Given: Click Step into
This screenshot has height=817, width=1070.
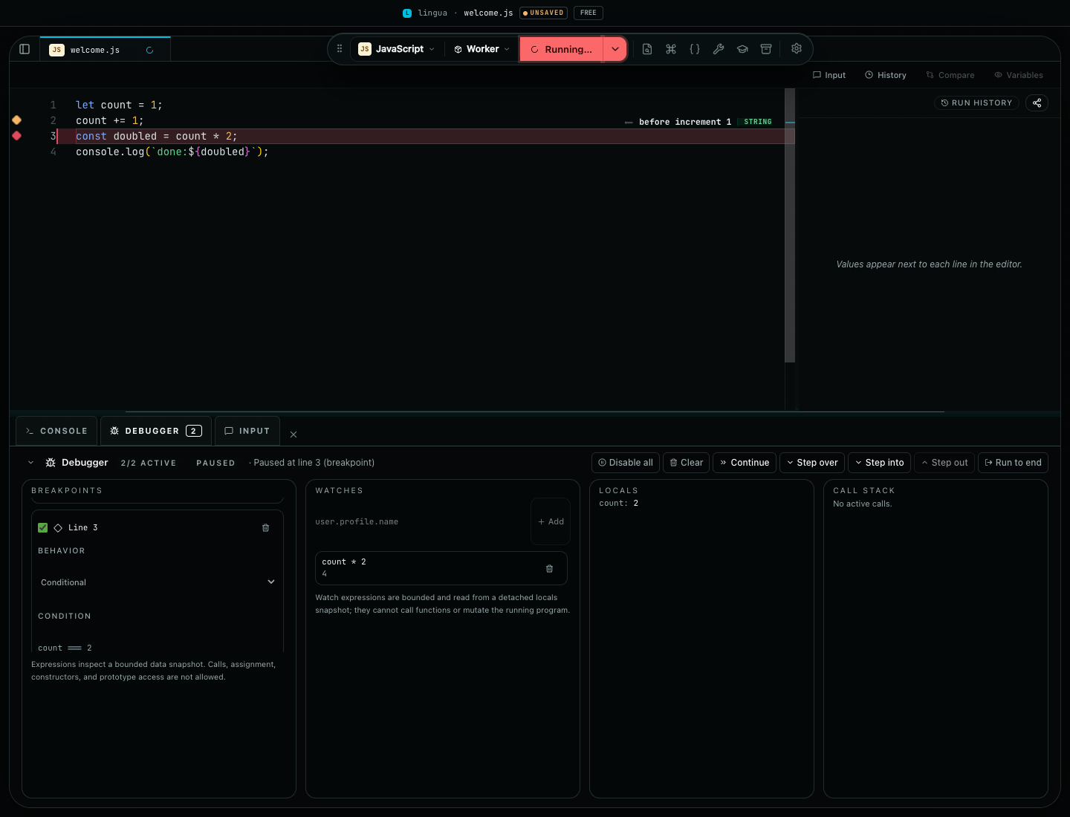Looking at the screenshot, I should point(880,463).
